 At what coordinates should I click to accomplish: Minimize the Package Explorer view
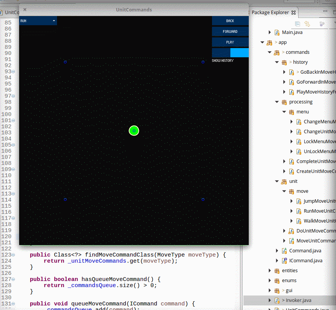[325, 11]
